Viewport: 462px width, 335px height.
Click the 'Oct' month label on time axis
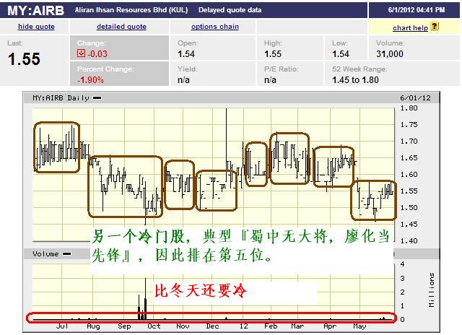(154, 326)
